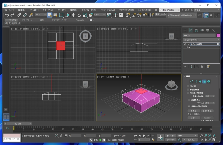Viewport: 223px width, 145px height.
Task: Toggle オートキー auto key mode
Action: [171, 136]
